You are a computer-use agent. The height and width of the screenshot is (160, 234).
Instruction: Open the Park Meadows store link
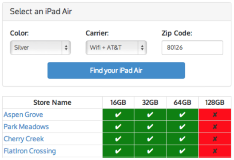[x=26, y=126]
